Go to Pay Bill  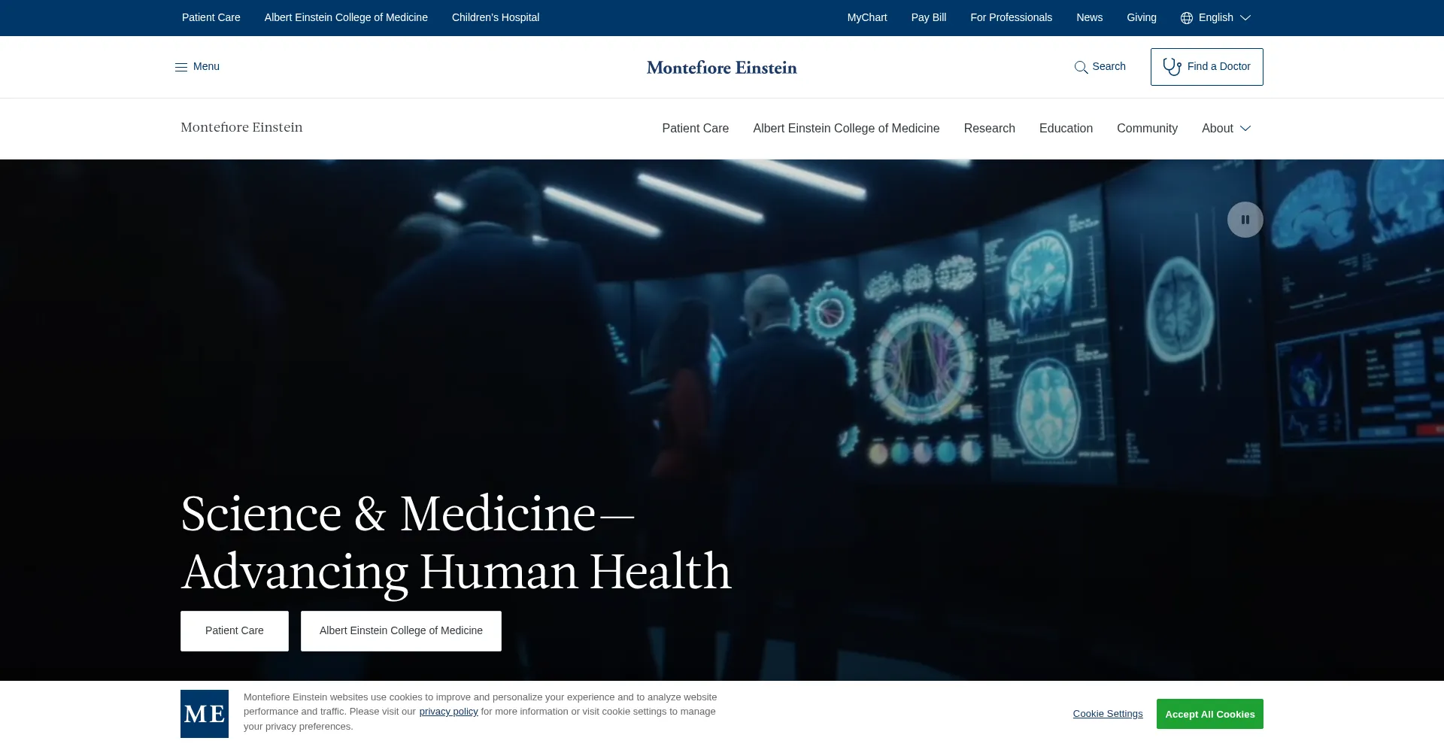click(x=929, y=17)
